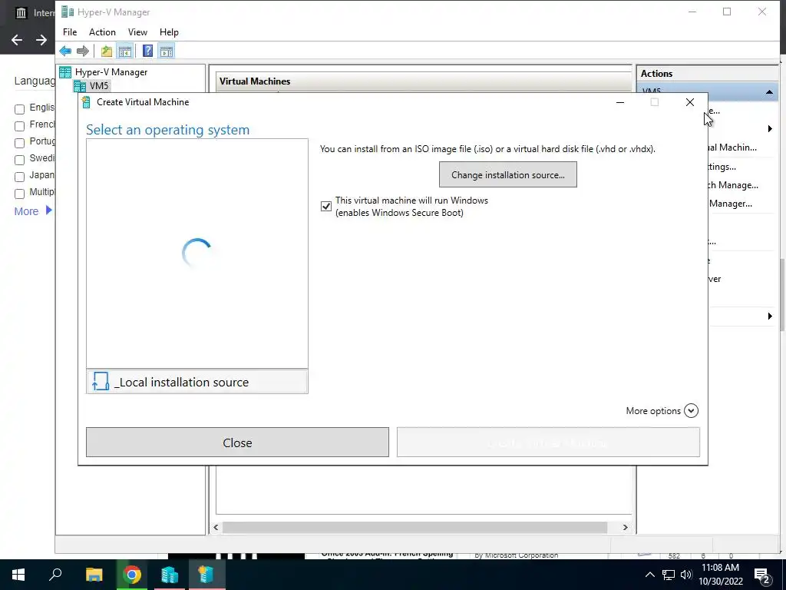
Task: Open the Action menu
Action: 102,32
